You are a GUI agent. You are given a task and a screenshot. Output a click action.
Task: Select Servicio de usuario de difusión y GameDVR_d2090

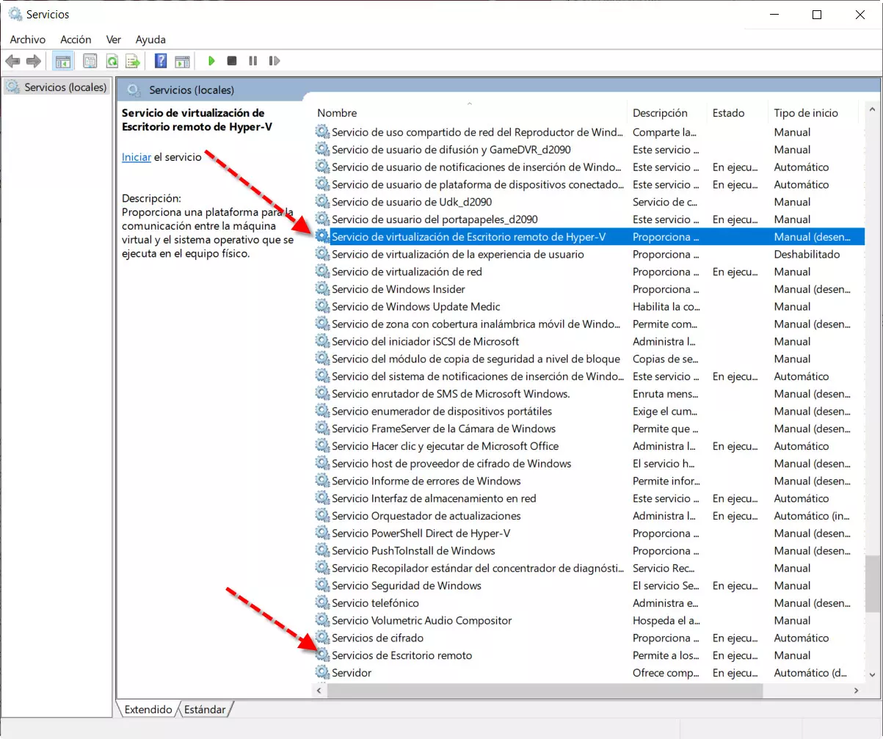(x=589, y=150)
